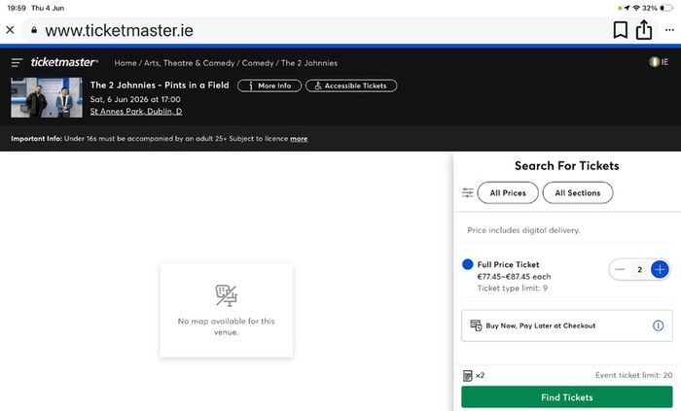Click the x2 ticket count icon
Screen dimensions: 681x411
point(467,375)
